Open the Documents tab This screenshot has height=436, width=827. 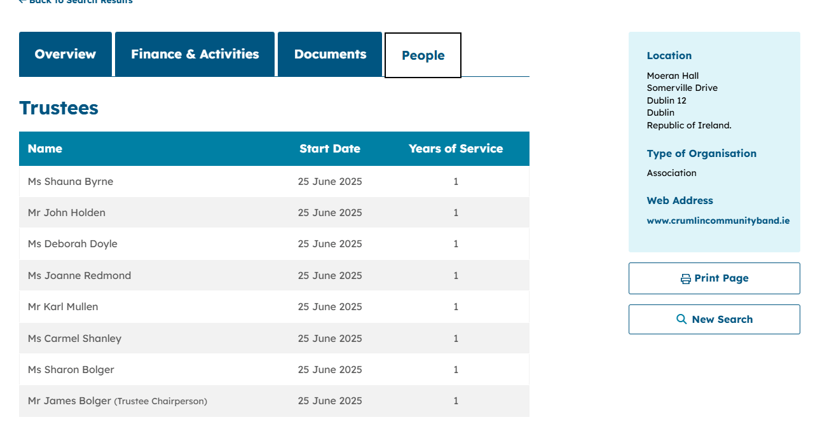(330, 55)
